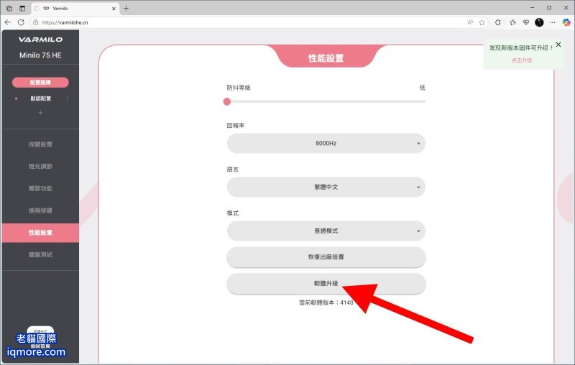Open the browser profile avatar
This screenshot has height=365, width=575.
click(539, 22)
